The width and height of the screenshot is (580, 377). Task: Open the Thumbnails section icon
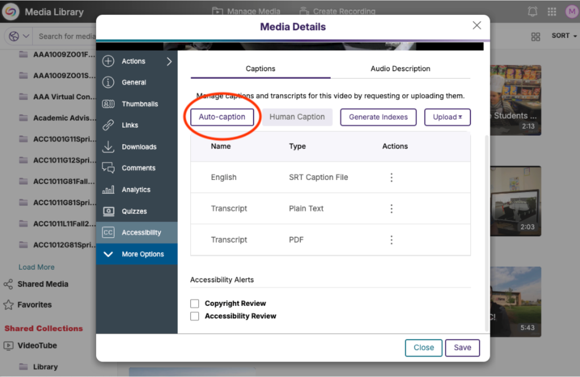(x=108, y=104)
